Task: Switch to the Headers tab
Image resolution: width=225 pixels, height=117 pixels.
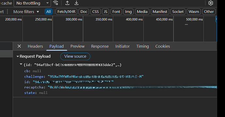Action: tap(35, 46)
